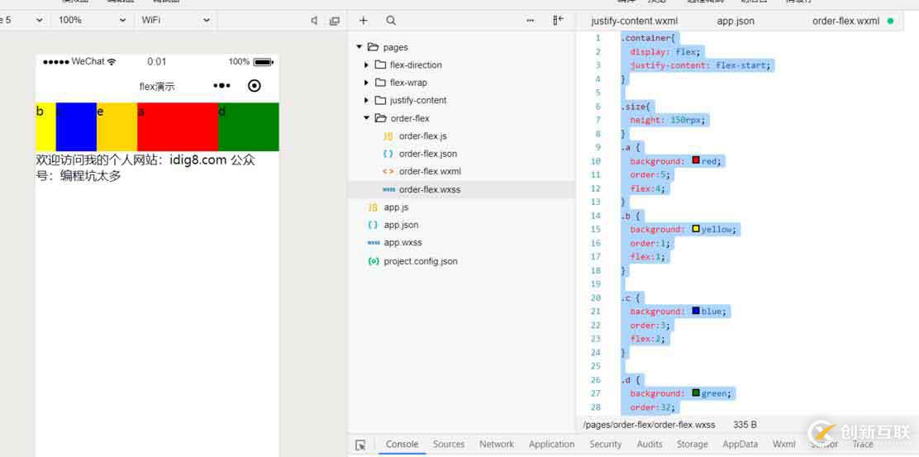This screenshot has width=919, height=457.
Task: Expand the justify-content folder arrow
Action: [x=367, y=100]
